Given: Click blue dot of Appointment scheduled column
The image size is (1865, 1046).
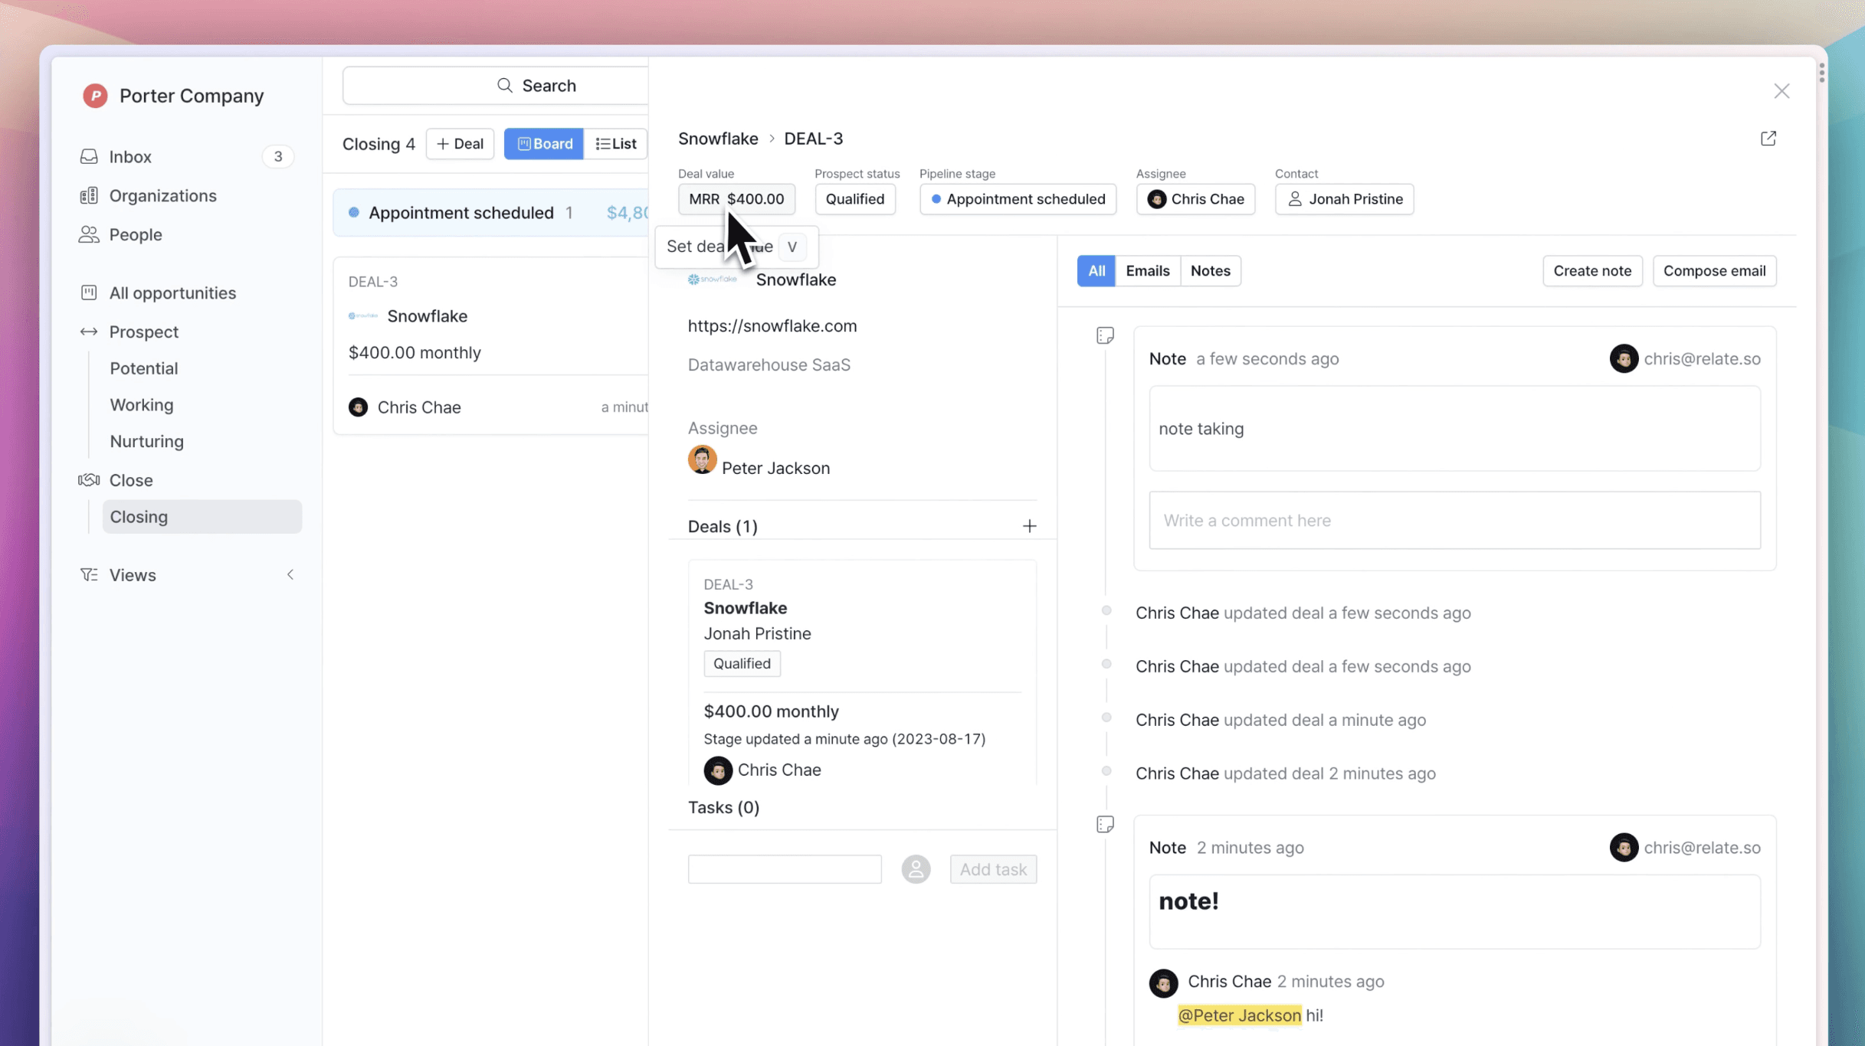Looking at the screenshot, I should pyautogui.click(x=354, y=213).
